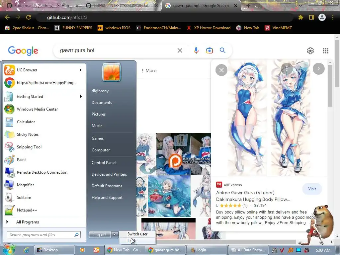The image size is (340, 255).
Task: Open the Login taskbar window
Action: pos(207,250)
